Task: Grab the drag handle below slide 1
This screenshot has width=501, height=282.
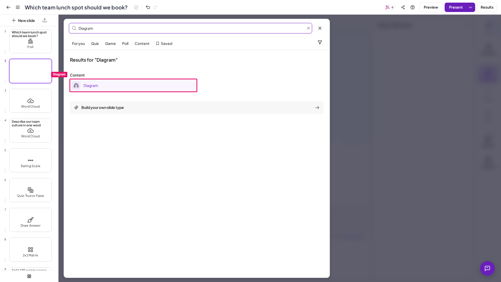Action: pos(5,52)
